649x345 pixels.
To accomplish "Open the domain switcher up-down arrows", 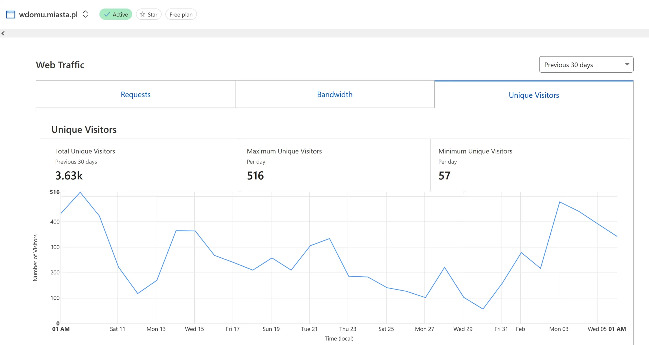I will pos(85,14).
